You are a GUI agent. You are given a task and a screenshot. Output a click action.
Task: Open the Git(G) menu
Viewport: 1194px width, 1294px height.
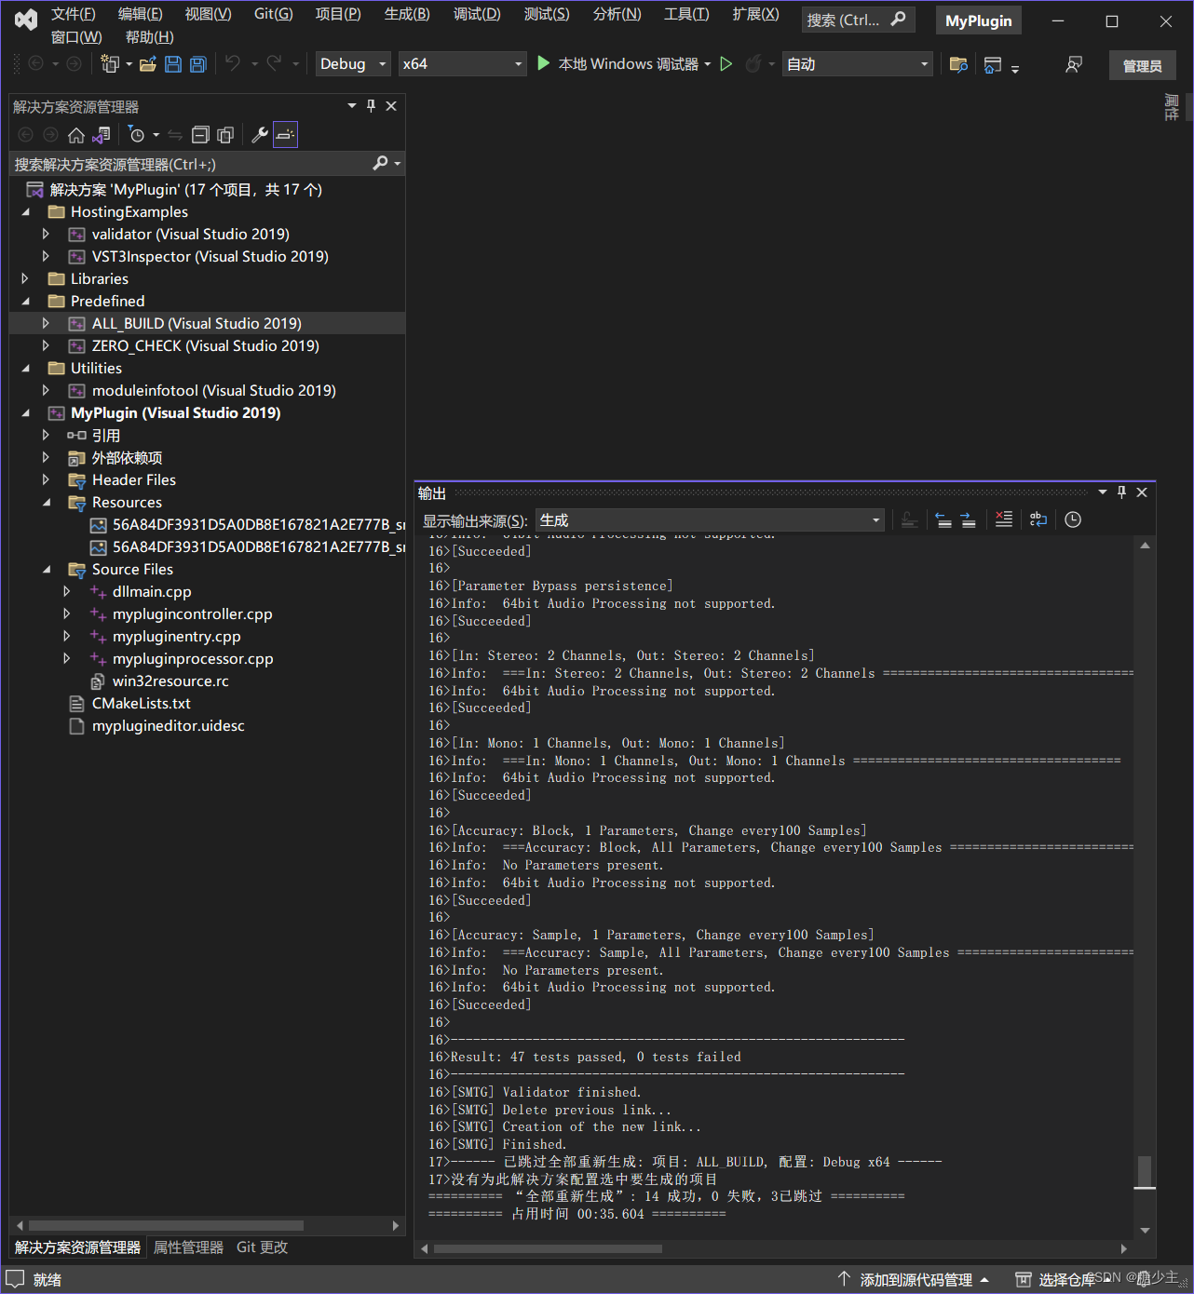[x=274, y=14]
